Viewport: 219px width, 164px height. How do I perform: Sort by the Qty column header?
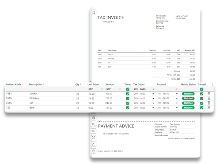pos(77,85)
